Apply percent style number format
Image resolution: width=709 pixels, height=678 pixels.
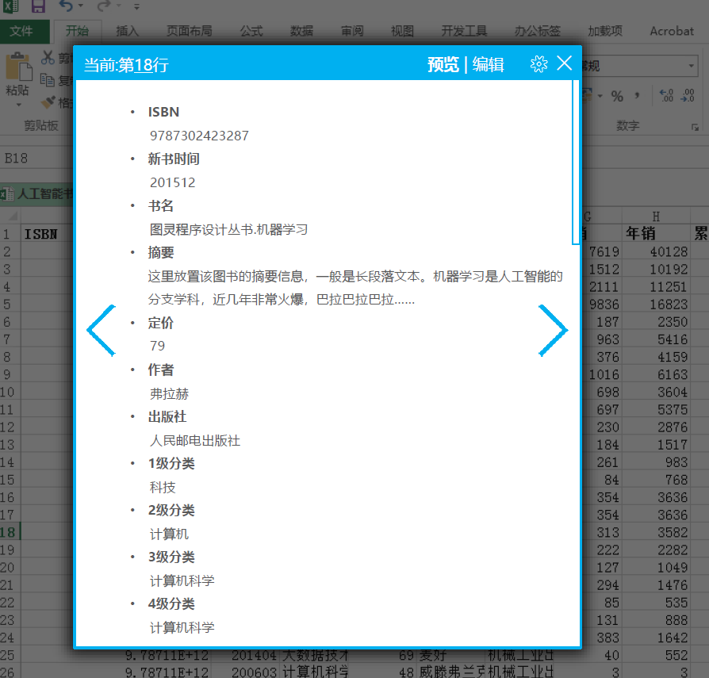coord(616,97)
